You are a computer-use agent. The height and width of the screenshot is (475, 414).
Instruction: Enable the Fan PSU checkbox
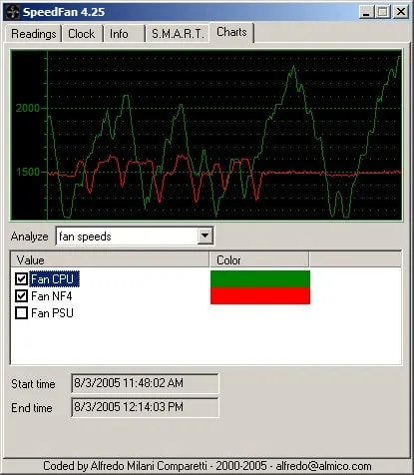click(x=21, y=313)
